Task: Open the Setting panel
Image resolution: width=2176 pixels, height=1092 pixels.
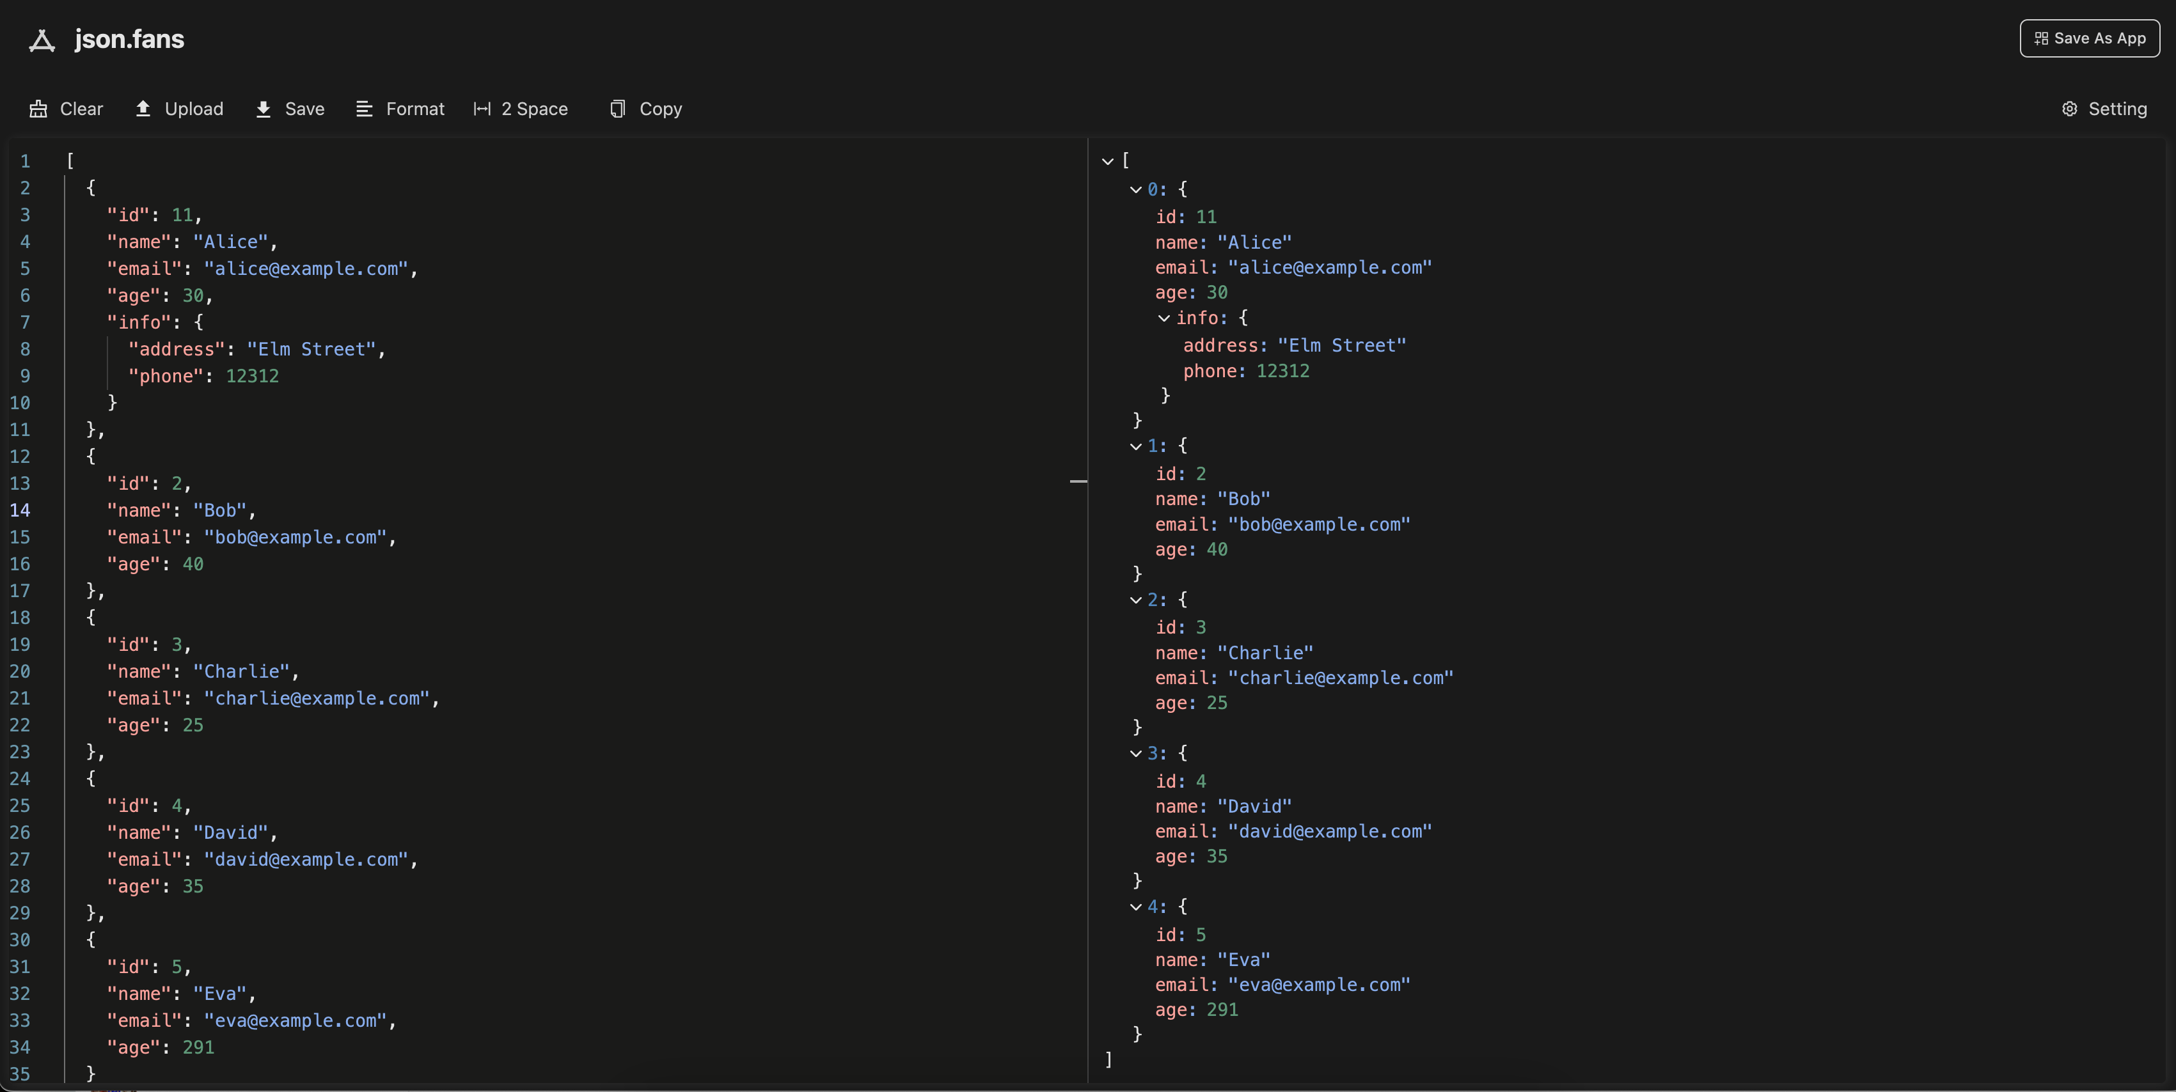Action: [2104, 109]
